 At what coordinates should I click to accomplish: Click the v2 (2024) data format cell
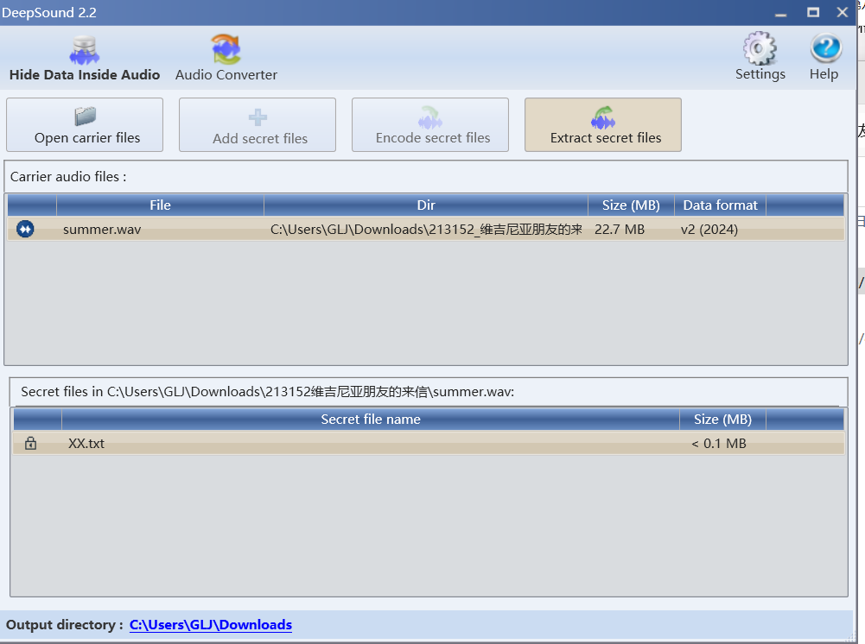tap(709, 229)
